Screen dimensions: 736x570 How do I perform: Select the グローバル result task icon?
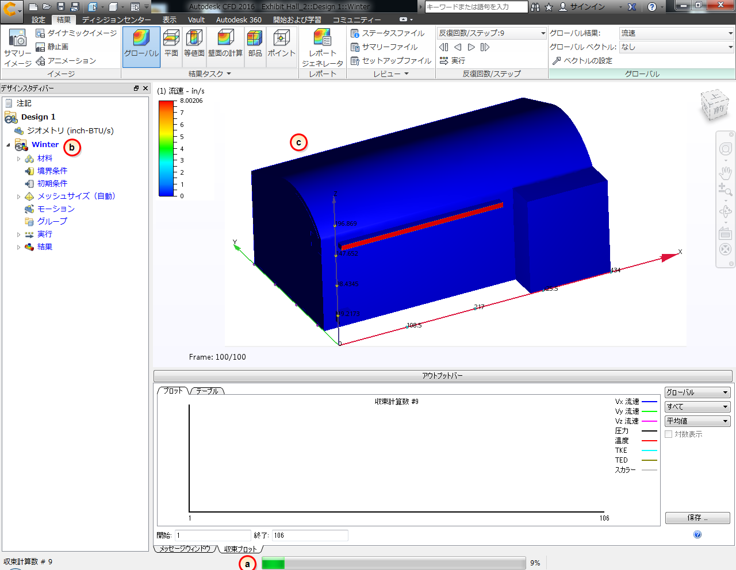pyautogui.click(x=141, y=47)
